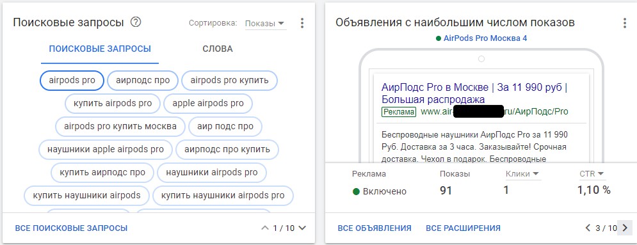Image resolution: width=637 pixels, height=245 pixels.
Task: Open three-dot menu of search queries card
Action: pyautogui.click(x=302, y=23)
